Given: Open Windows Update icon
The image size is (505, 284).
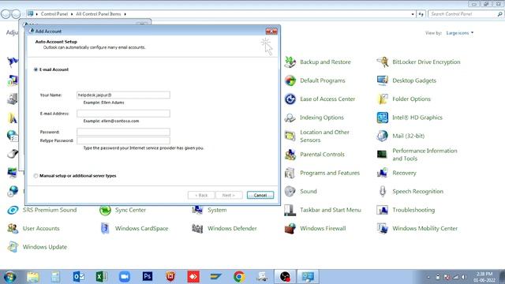Looking at the screenshot, I should pos(13,247).
